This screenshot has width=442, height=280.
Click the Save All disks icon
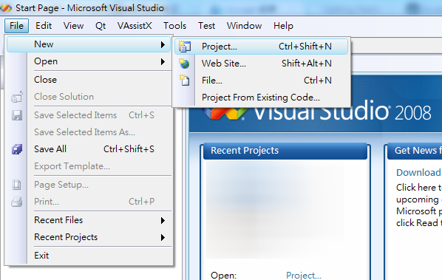(17, 149)
